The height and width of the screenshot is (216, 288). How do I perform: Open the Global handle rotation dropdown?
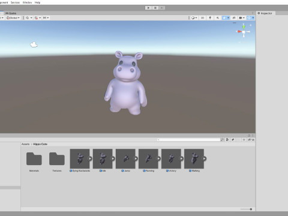(x=13, y=18)
